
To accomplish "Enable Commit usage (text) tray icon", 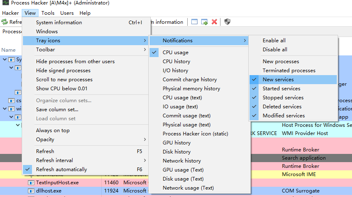I will [200, 116].
